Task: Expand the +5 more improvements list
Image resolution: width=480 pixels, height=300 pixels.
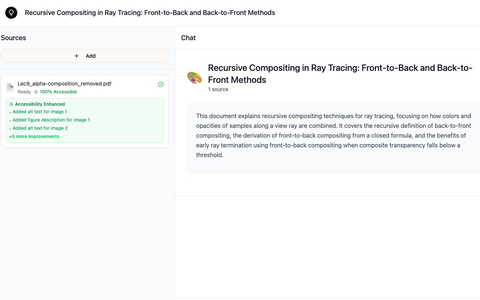Action: tap(34, 136)
